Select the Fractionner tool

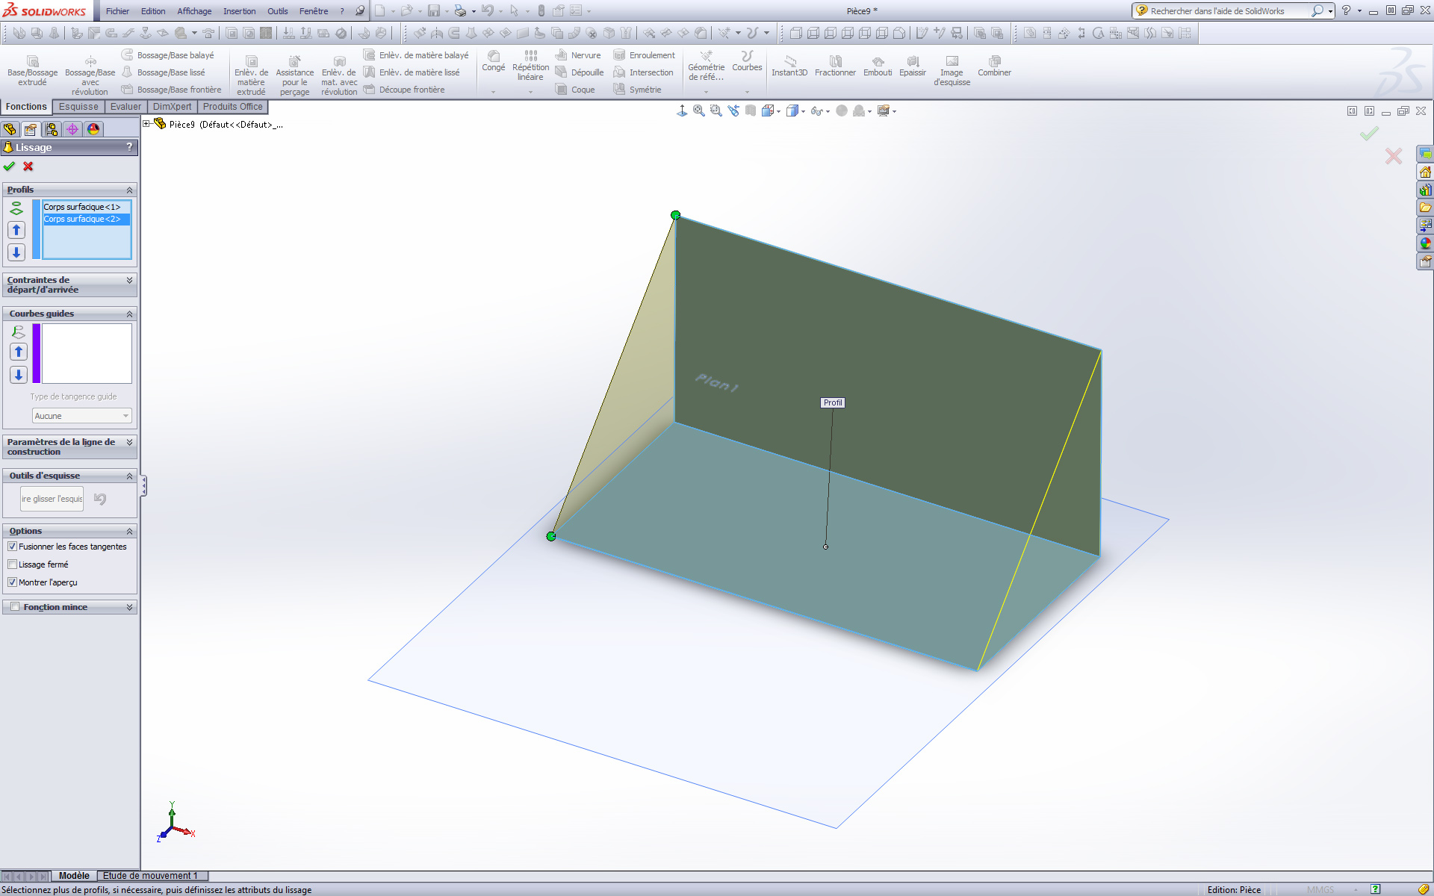tap(835, 66)
